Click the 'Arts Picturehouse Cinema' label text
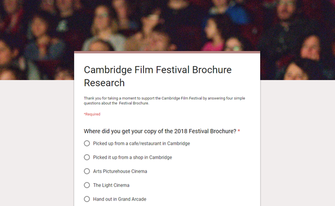The width and height of the screenshot is (335, 206). (120, 171)
